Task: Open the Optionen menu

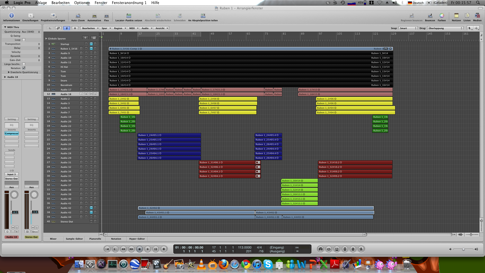Action: tap(82, 3)
